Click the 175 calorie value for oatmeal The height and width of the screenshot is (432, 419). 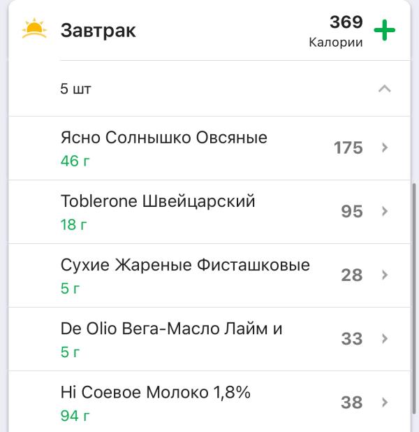click(348, 148)
